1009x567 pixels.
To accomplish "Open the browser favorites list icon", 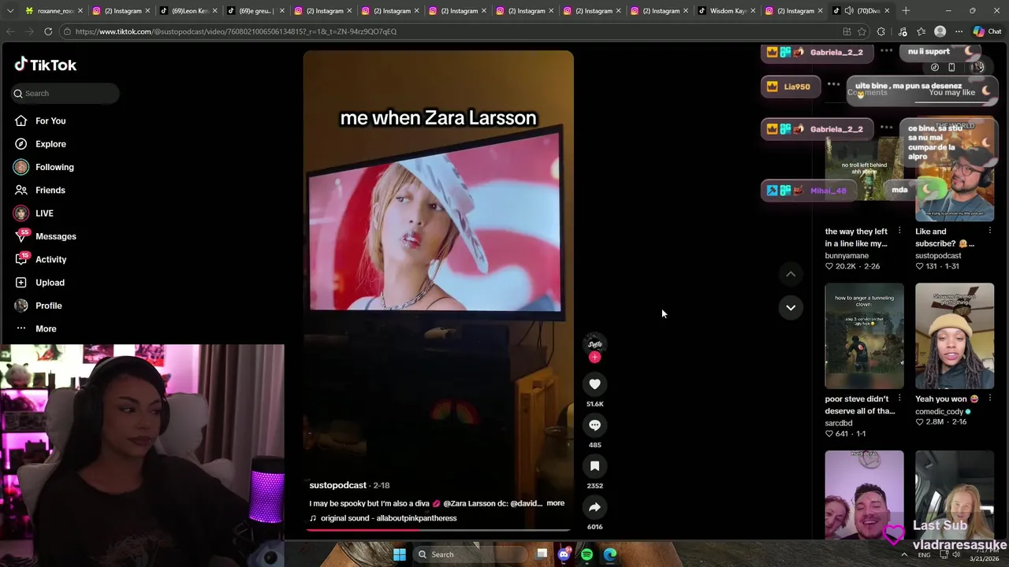I will tap(921, 31).
